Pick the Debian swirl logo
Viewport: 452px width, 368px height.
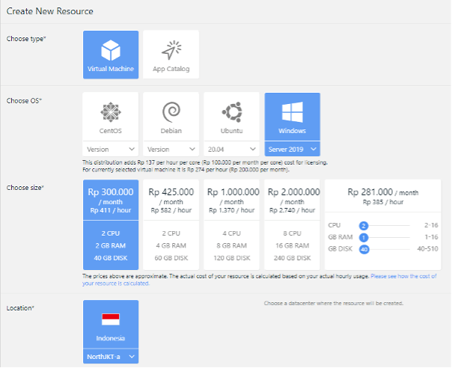(x=171, y=111)
